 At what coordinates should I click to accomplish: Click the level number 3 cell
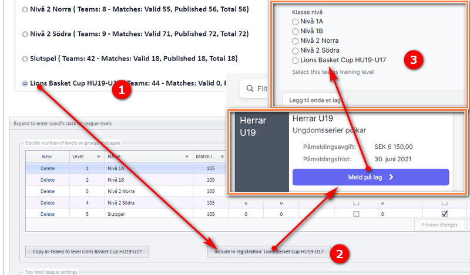click(87, 191)
